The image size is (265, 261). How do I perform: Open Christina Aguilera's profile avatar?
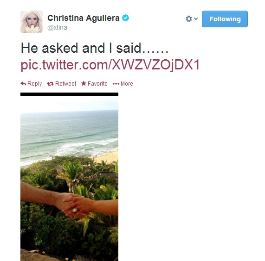click(32, 22)
